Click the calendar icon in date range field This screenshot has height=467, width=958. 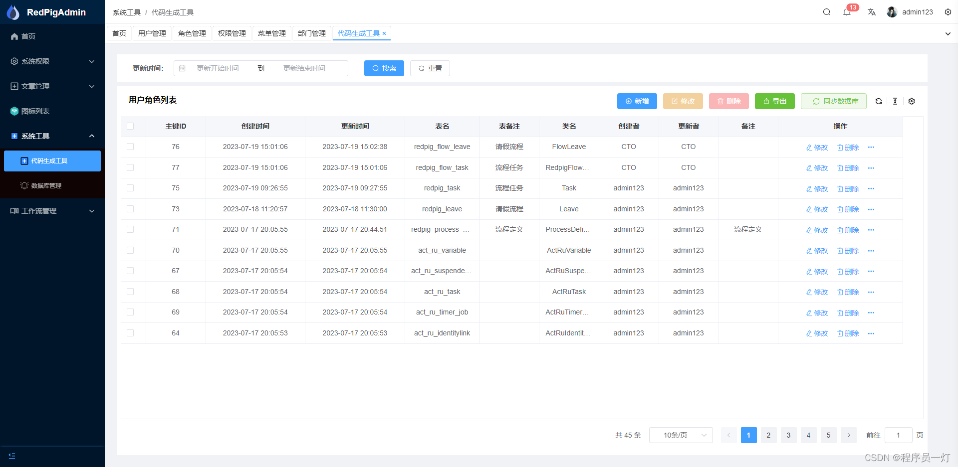point(182,68)
